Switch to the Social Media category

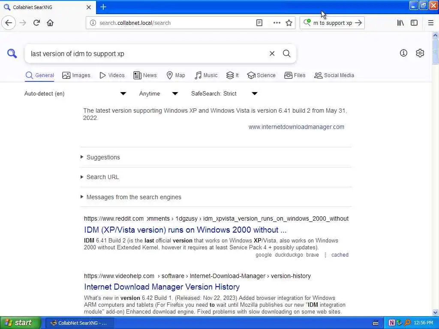click(334, 75)
